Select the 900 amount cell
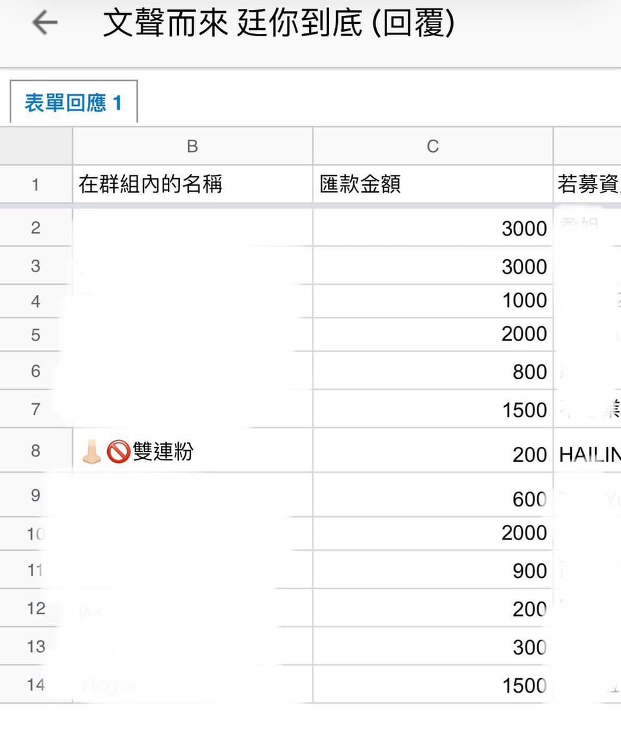Image resolution: width=621 pixels, height=749 pixels. 433,569
